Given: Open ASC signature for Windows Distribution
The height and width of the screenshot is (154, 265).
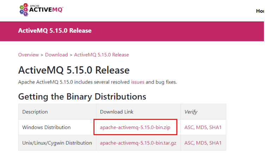Looking at the screenshot, I should coord(190,127).
